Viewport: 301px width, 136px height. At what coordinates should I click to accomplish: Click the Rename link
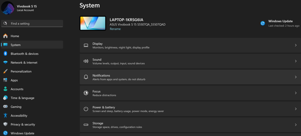click(115, 29)
